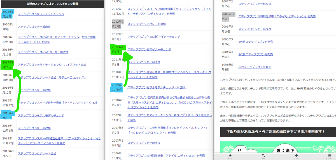Jump to top with the トップ arrow icon
Image resolution: width=336 pixels, height=160 pixels.
click(x=296, y=156)
